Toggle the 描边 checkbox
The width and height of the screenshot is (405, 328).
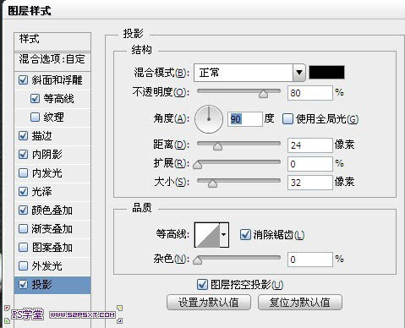click(23, 135)
